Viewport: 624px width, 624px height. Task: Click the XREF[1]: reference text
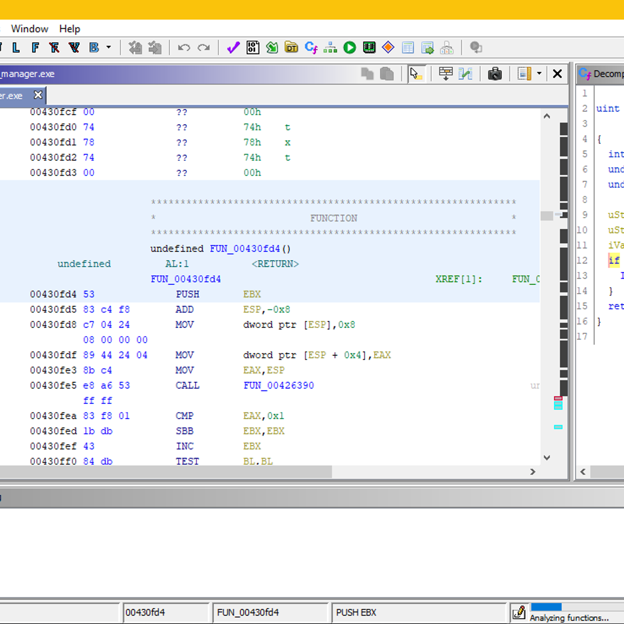459,279
